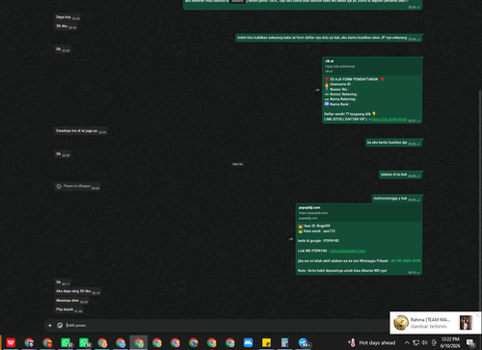Open the image thumbnail in Rahma notification
This screenshot has height=350, width=482.
466,322
